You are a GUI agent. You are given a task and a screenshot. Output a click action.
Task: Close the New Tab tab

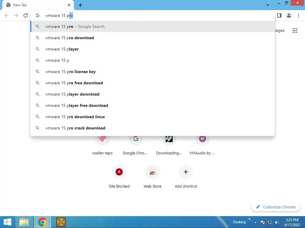69,5
